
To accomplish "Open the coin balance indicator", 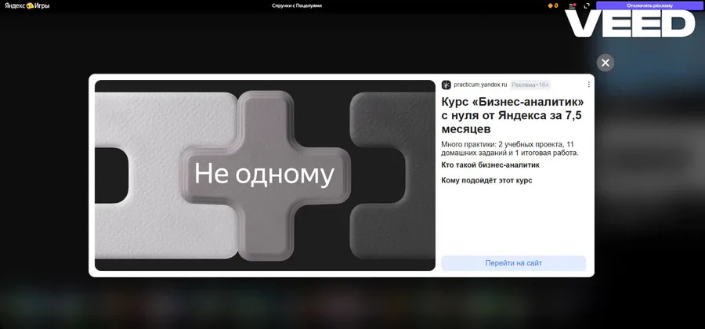I will point(553,5).
